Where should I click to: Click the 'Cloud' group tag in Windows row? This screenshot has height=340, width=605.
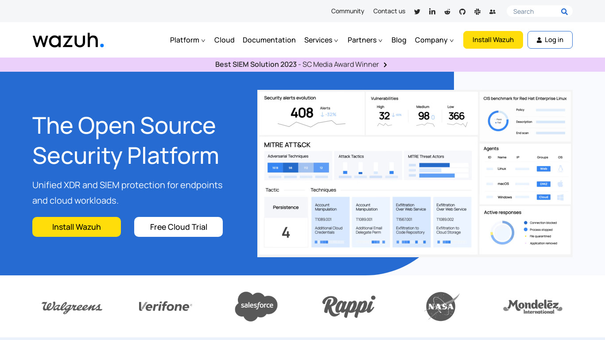click(x=543, y=197)
